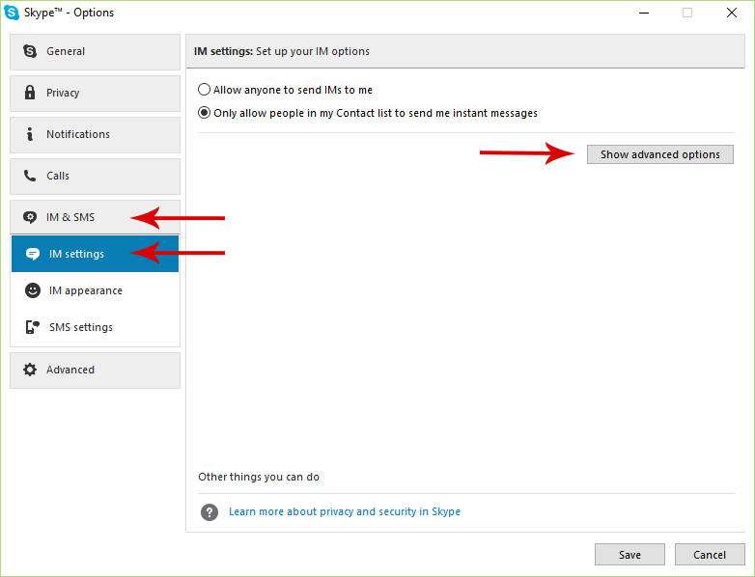Screen dimensions: 755x577
Task: Go to IM appearance settings
Action: (95, 290)
